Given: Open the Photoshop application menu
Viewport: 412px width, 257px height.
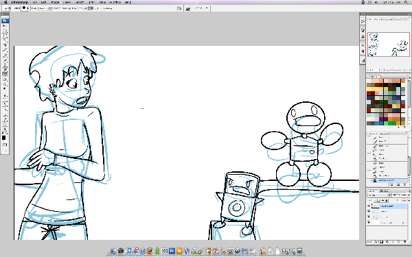Looking at the screenshot, I should (x=20, y=2).
